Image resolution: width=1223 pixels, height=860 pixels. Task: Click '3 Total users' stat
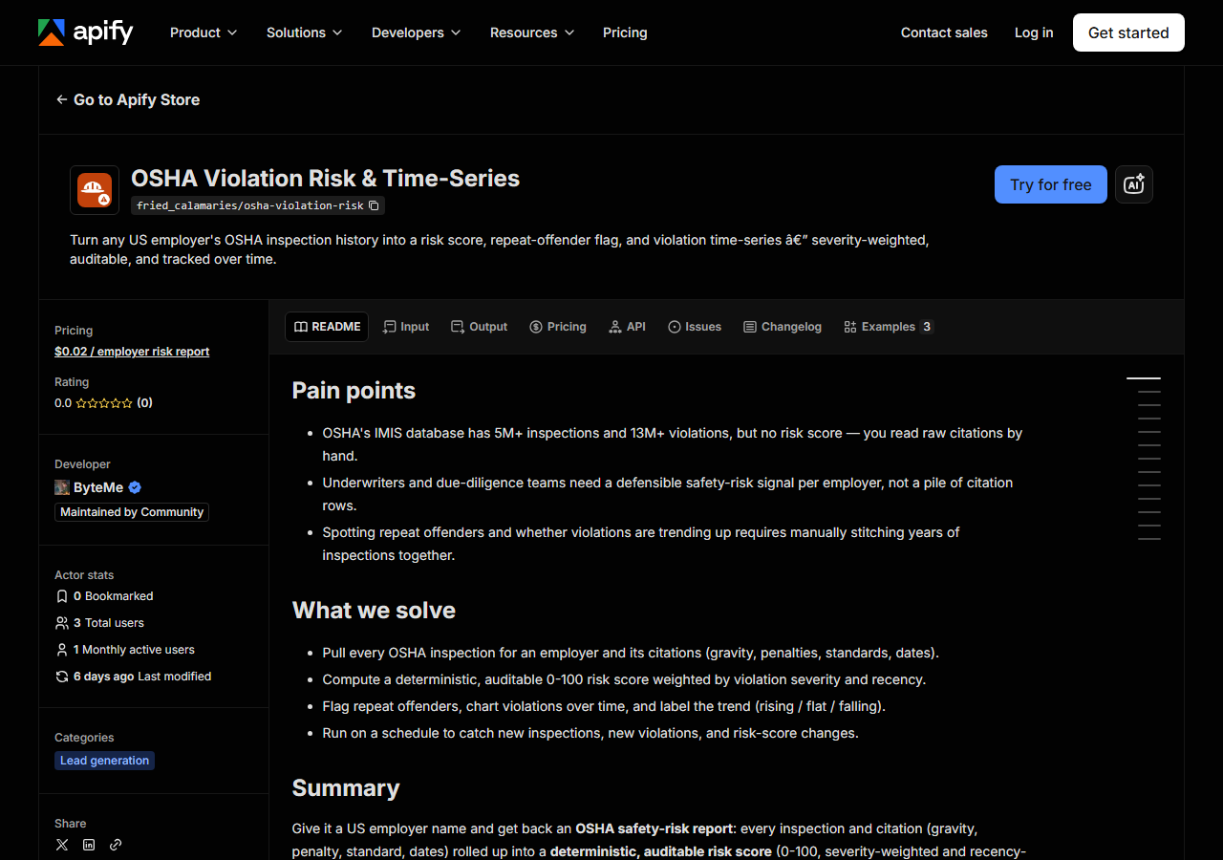(99, 623)
